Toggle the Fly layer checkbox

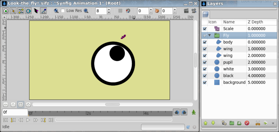click(205, 36)
